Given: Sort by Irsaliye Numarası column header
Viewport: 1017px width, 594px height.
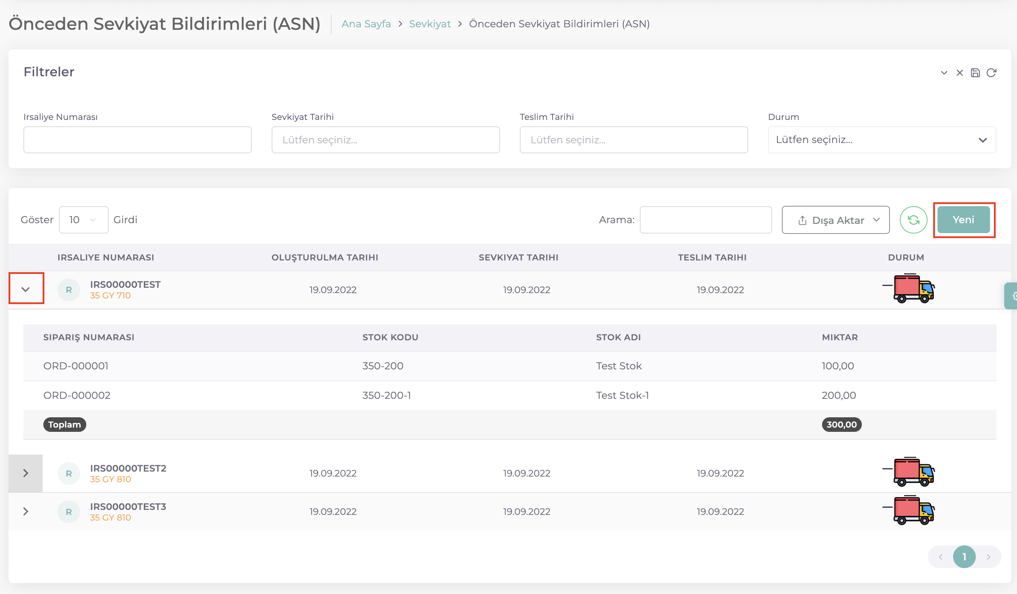Looking at the screenshot, I should click(106, 257).
